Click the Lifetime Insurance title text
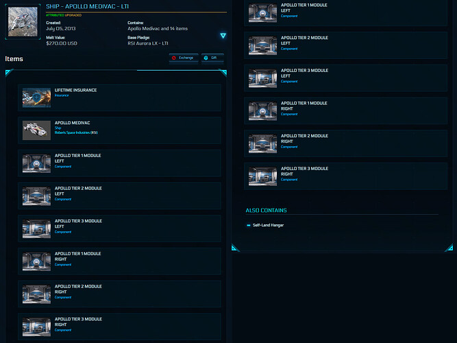This screenshot has width=457, height=343. coord(75,91)
